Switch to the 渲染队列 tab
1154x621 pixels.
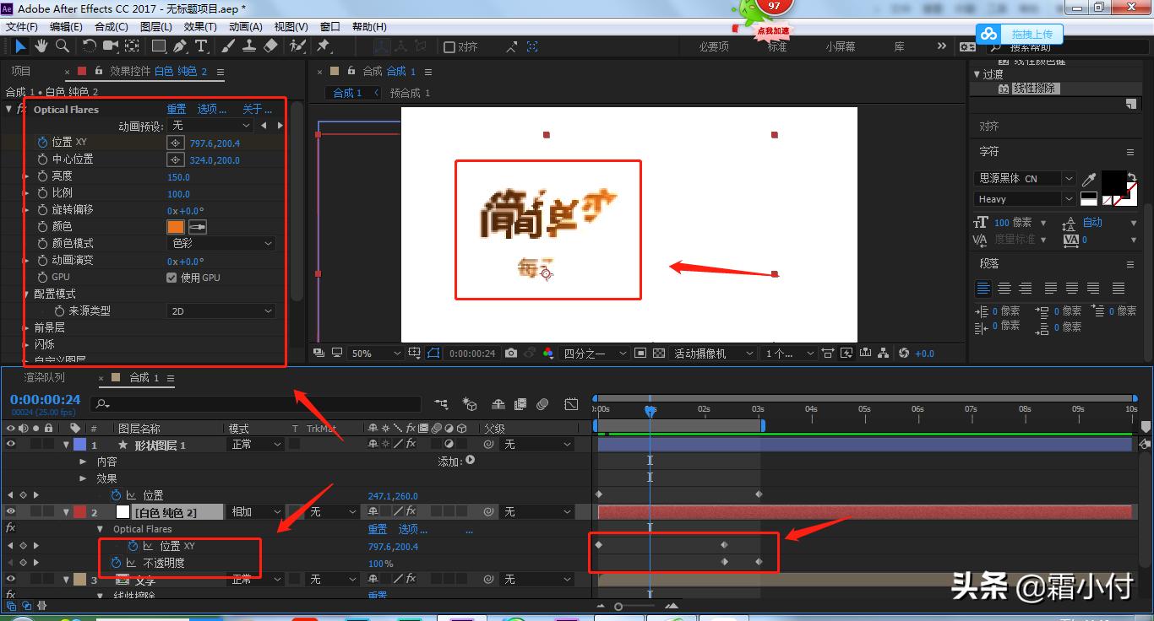(x=44, y=377)
